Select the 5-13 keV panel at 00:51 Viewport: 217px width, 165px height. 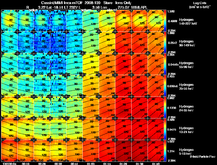click(74, 151)
